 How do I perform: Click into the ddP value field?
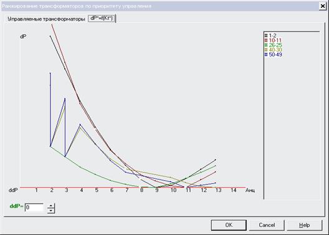tap(34, 208)
